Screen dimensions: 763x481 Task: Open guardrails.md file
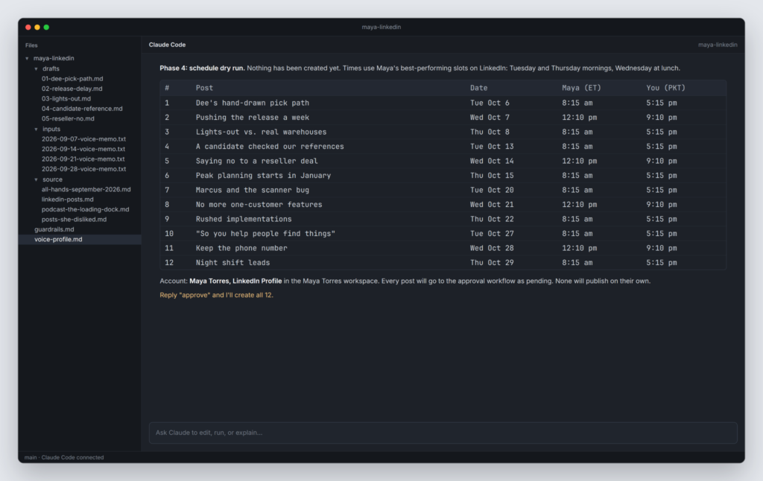(54, 229)
